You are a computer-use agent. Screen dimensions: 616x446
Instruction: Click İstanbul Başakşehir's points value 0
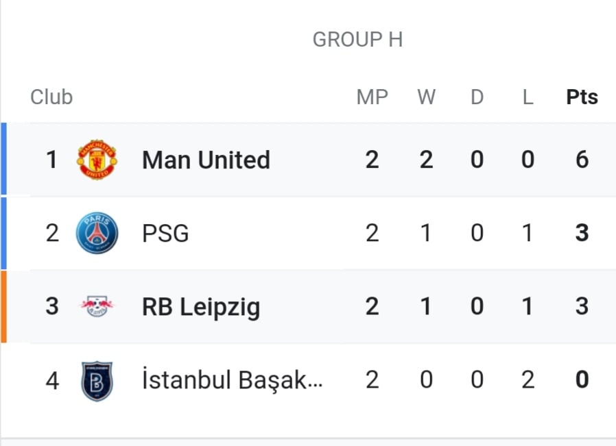(582, 380)
